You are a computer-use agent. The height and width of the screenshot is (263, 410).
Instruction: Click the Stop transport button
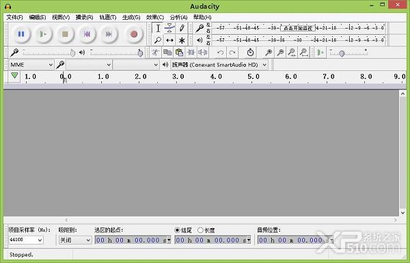[65, 34]
